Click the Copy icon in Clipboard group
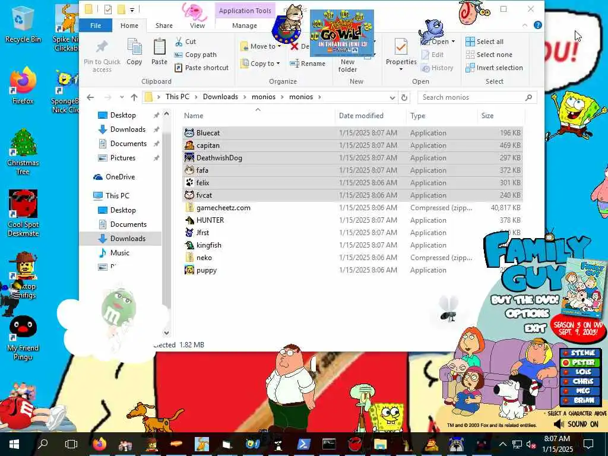This screenshot has height=456, width=608. click(x=134, y=47)
